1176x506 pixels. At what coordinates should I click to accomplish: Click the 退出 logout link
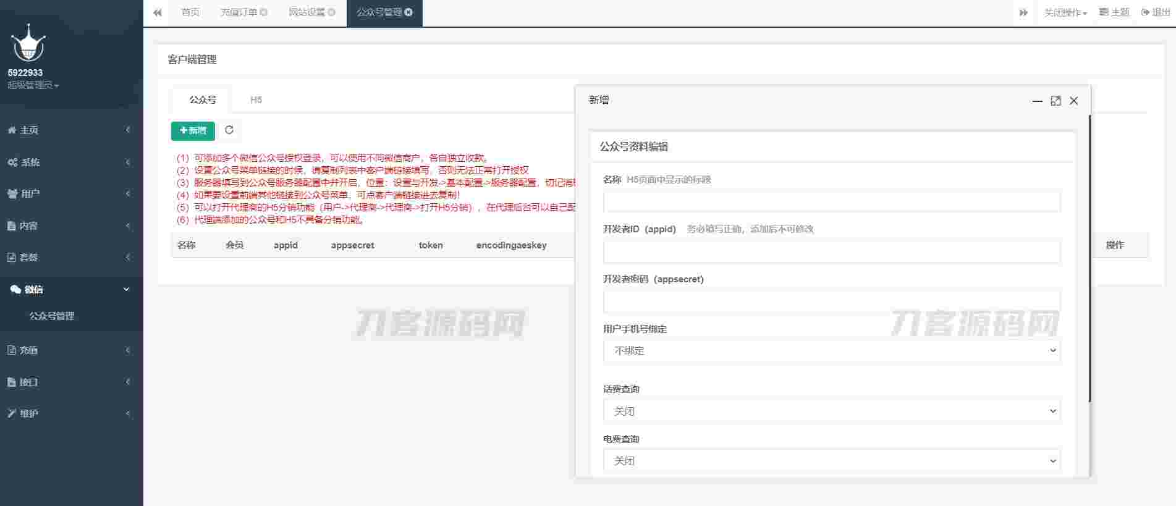click(1156, 12)
